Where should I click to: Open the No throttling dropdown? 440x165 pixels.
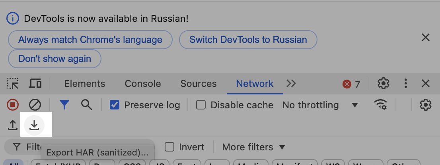(320, 105)
